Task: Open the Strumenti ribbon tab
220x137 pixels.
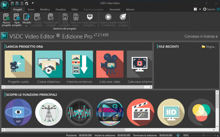Action: coord(115,10)
